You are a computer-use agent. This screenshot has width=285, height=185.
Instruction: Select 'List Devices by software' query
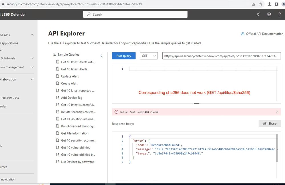(77, 162)
